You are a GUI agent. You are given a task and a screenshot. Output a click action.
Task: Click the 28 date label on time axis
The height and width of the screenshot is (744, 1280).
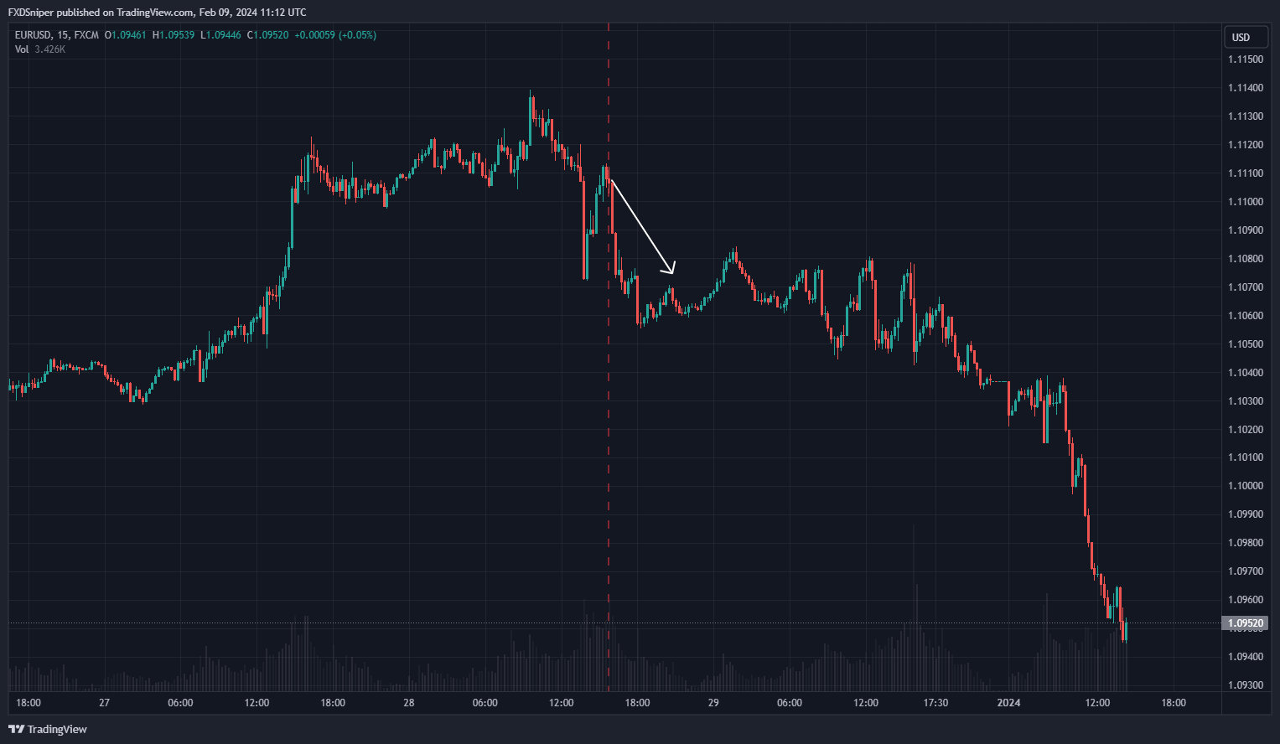coord(408,703)
